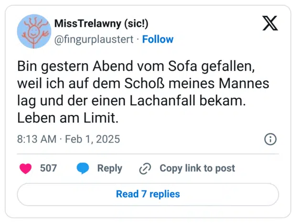Image resolution: width=296 pixels, height=223 pixels.
Task: Open the info icon beside the timestamp
Action: click(270, 139)
